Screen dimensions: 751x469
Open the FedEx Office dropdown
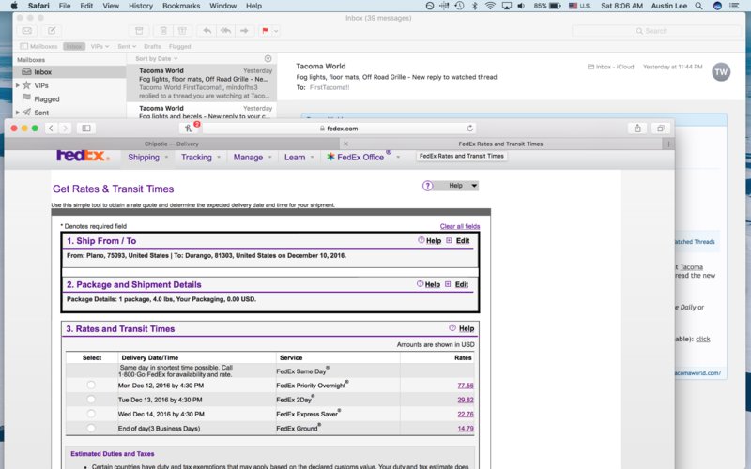[363, 157]
